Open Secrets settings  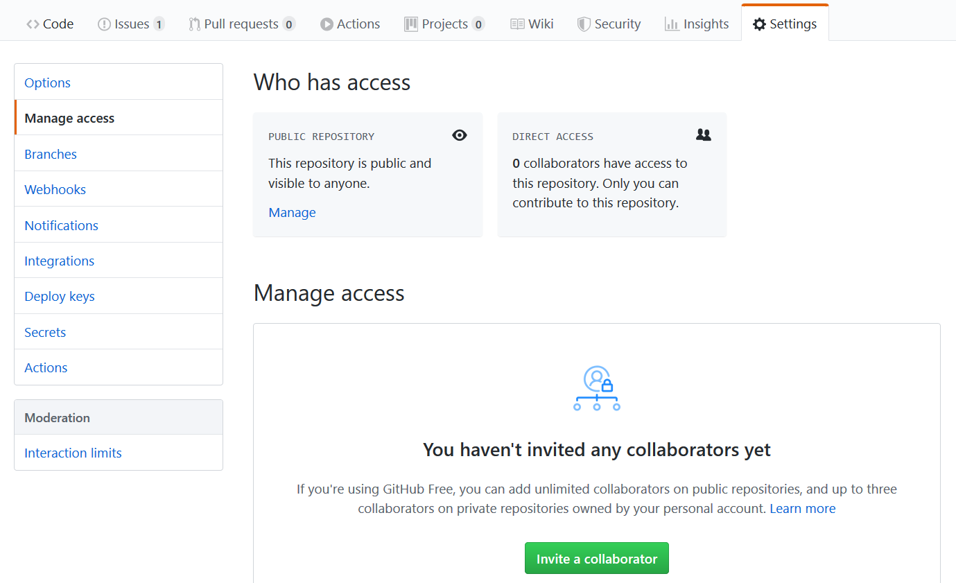pyautogui.click(x=119, y=332)
